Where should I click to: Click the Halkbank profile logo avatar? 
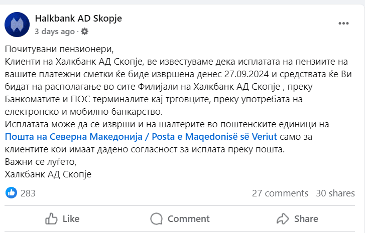[17, 24]
